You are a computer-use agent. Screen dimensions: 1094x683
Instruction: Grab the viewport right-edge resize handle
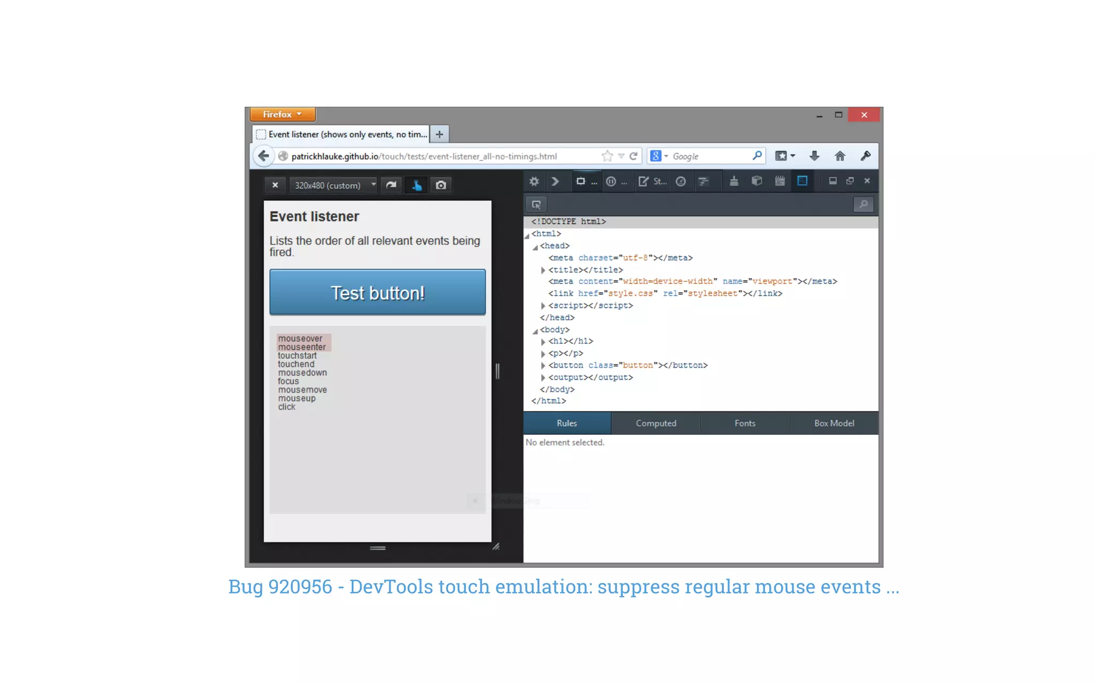tap(497, 371)
